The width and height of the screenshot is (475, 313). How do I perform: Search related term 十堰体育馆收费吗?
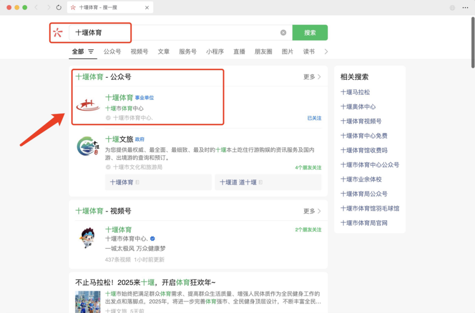(x=364, y=150)
